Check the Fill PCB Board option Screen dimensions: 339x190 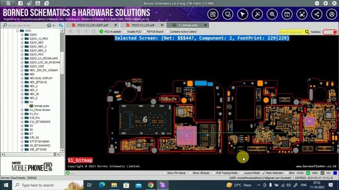point(145,32)
